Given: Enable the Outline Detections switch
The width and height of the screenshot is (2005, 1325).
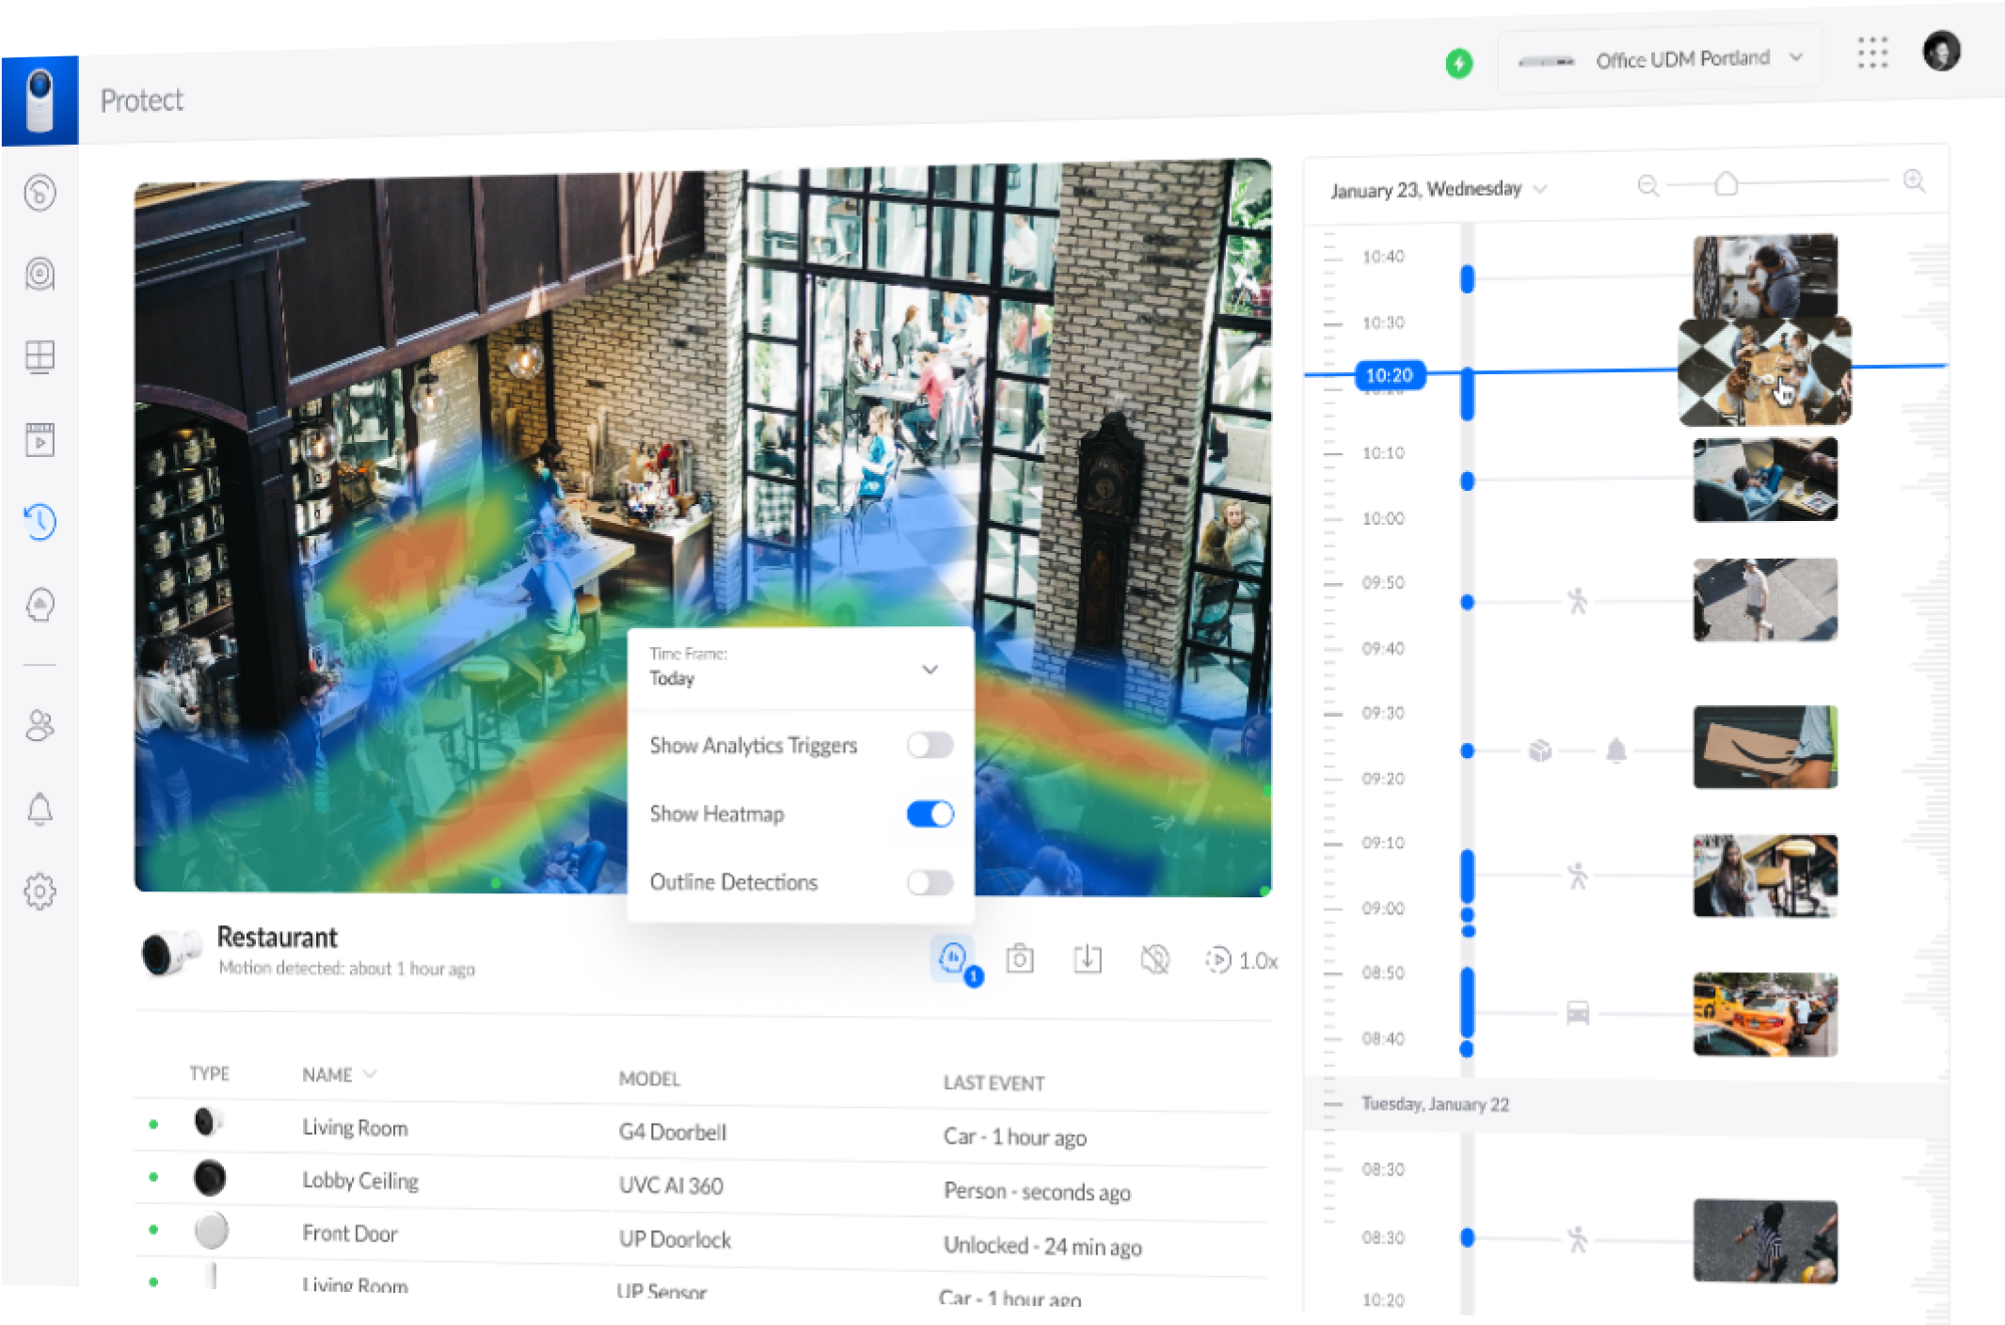Looking at the screenshot, I should [930, 882].
